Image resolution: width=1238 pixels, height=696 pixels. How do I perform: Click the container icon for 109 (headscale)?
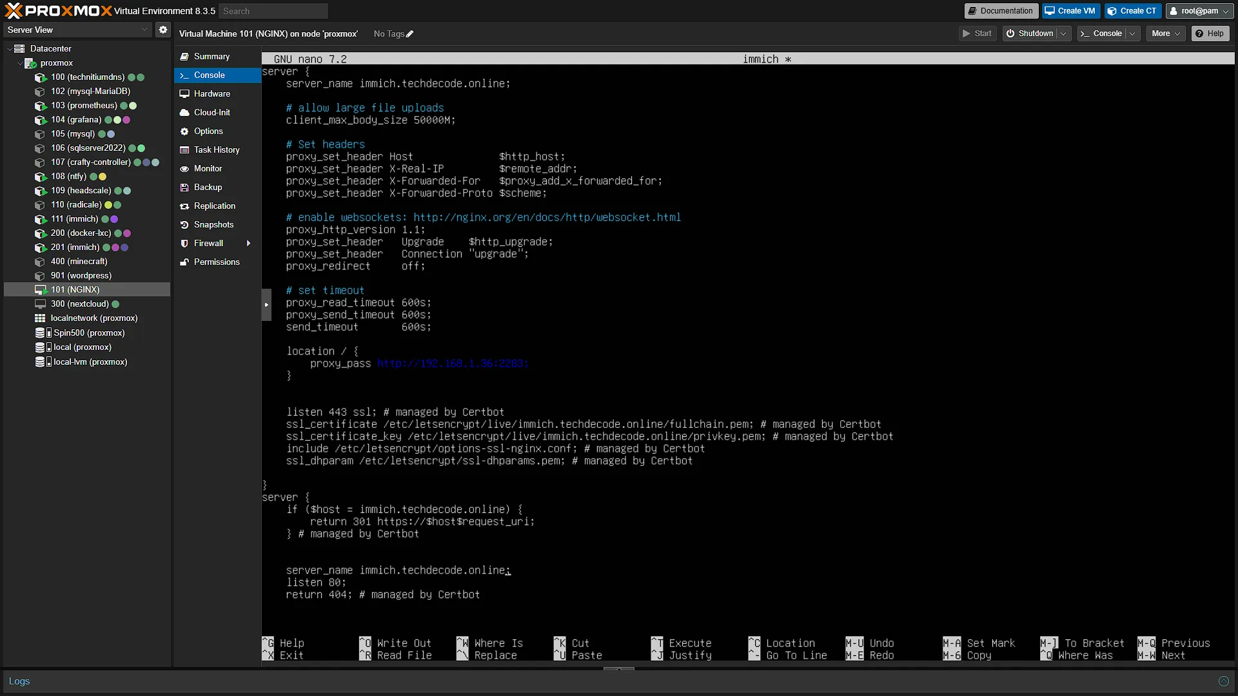coord(41,191)
